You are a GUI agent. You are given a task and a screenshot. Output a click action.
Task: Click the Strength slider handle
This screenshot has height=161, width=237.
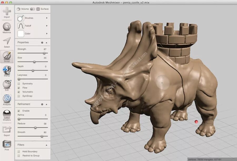pos(44,53)
